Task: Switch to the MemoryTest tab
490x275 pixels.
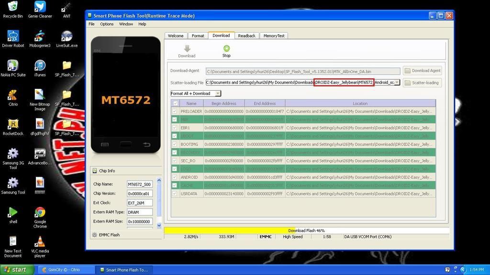Action: point(274,36)
